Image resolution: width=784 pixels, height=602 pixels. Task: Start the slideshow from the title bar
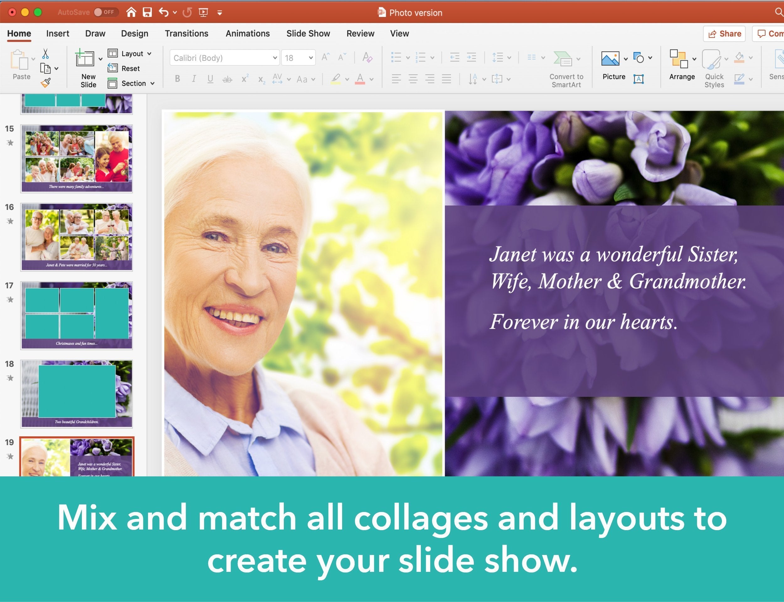[203, 12]
